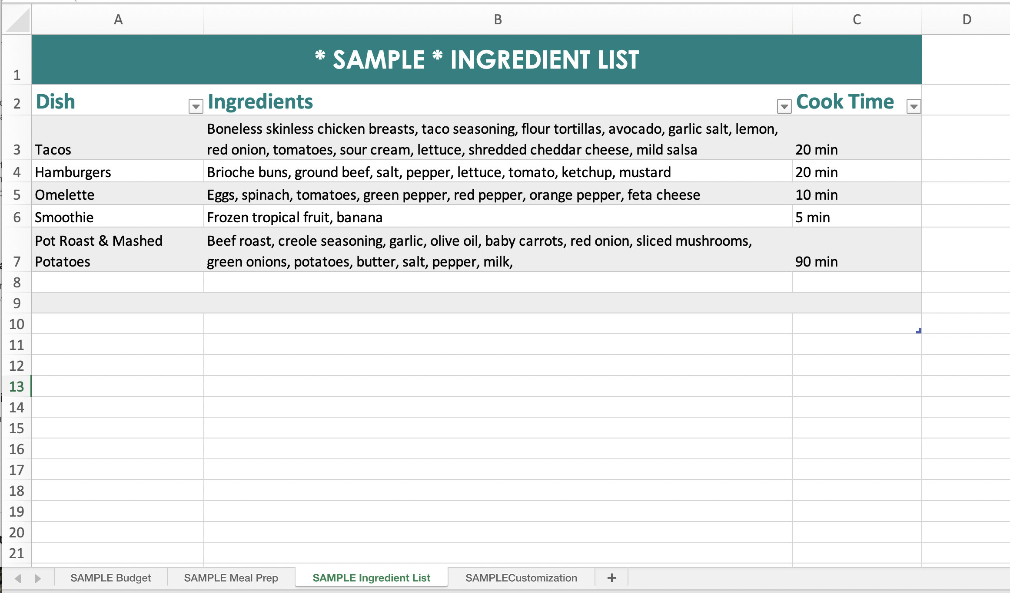Select row 13 header
This screenshot has width=1010, height=593.
pyautogui.click(x=17, y=386)
